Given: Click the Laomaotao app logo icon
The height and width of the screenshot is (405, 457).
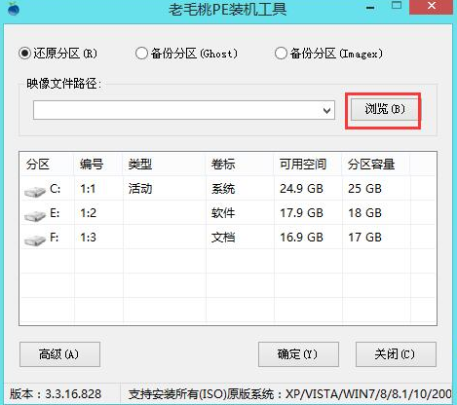Looking at the screenshot, I should coord(14,8).
